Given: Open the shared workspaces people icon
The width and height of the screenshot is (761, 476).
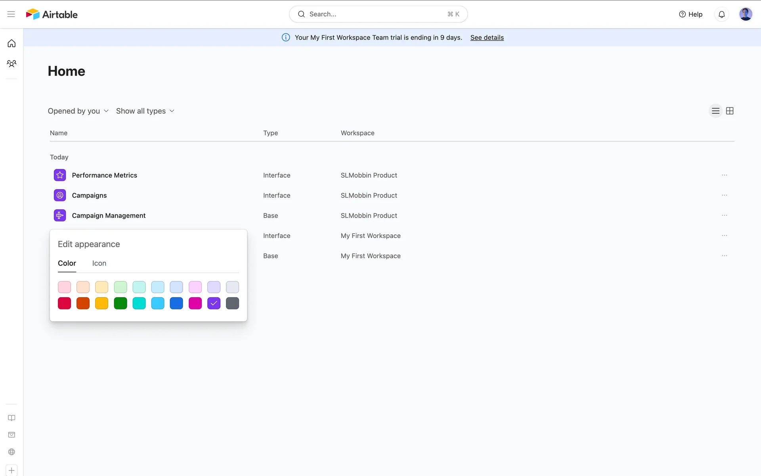Looking at the screenshot, I should tap(11, 63).
